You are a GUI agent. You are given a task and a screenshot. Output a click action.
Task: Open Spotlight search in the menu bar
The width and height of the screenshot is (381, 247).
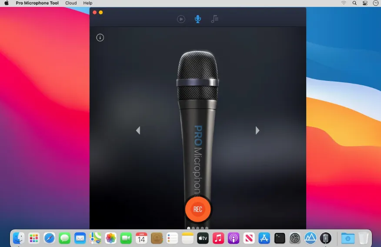(354, 3)
